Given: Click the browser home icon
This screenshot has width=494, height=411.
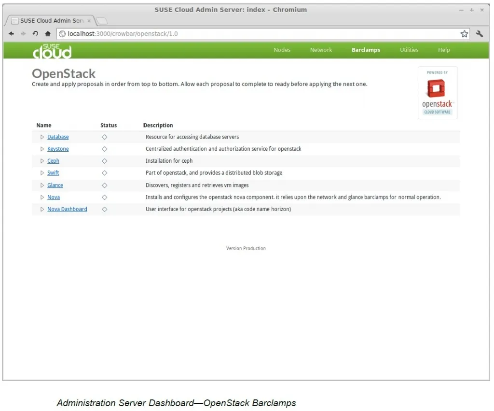Looking at the screenshot, I should click(x=47, y=34).
